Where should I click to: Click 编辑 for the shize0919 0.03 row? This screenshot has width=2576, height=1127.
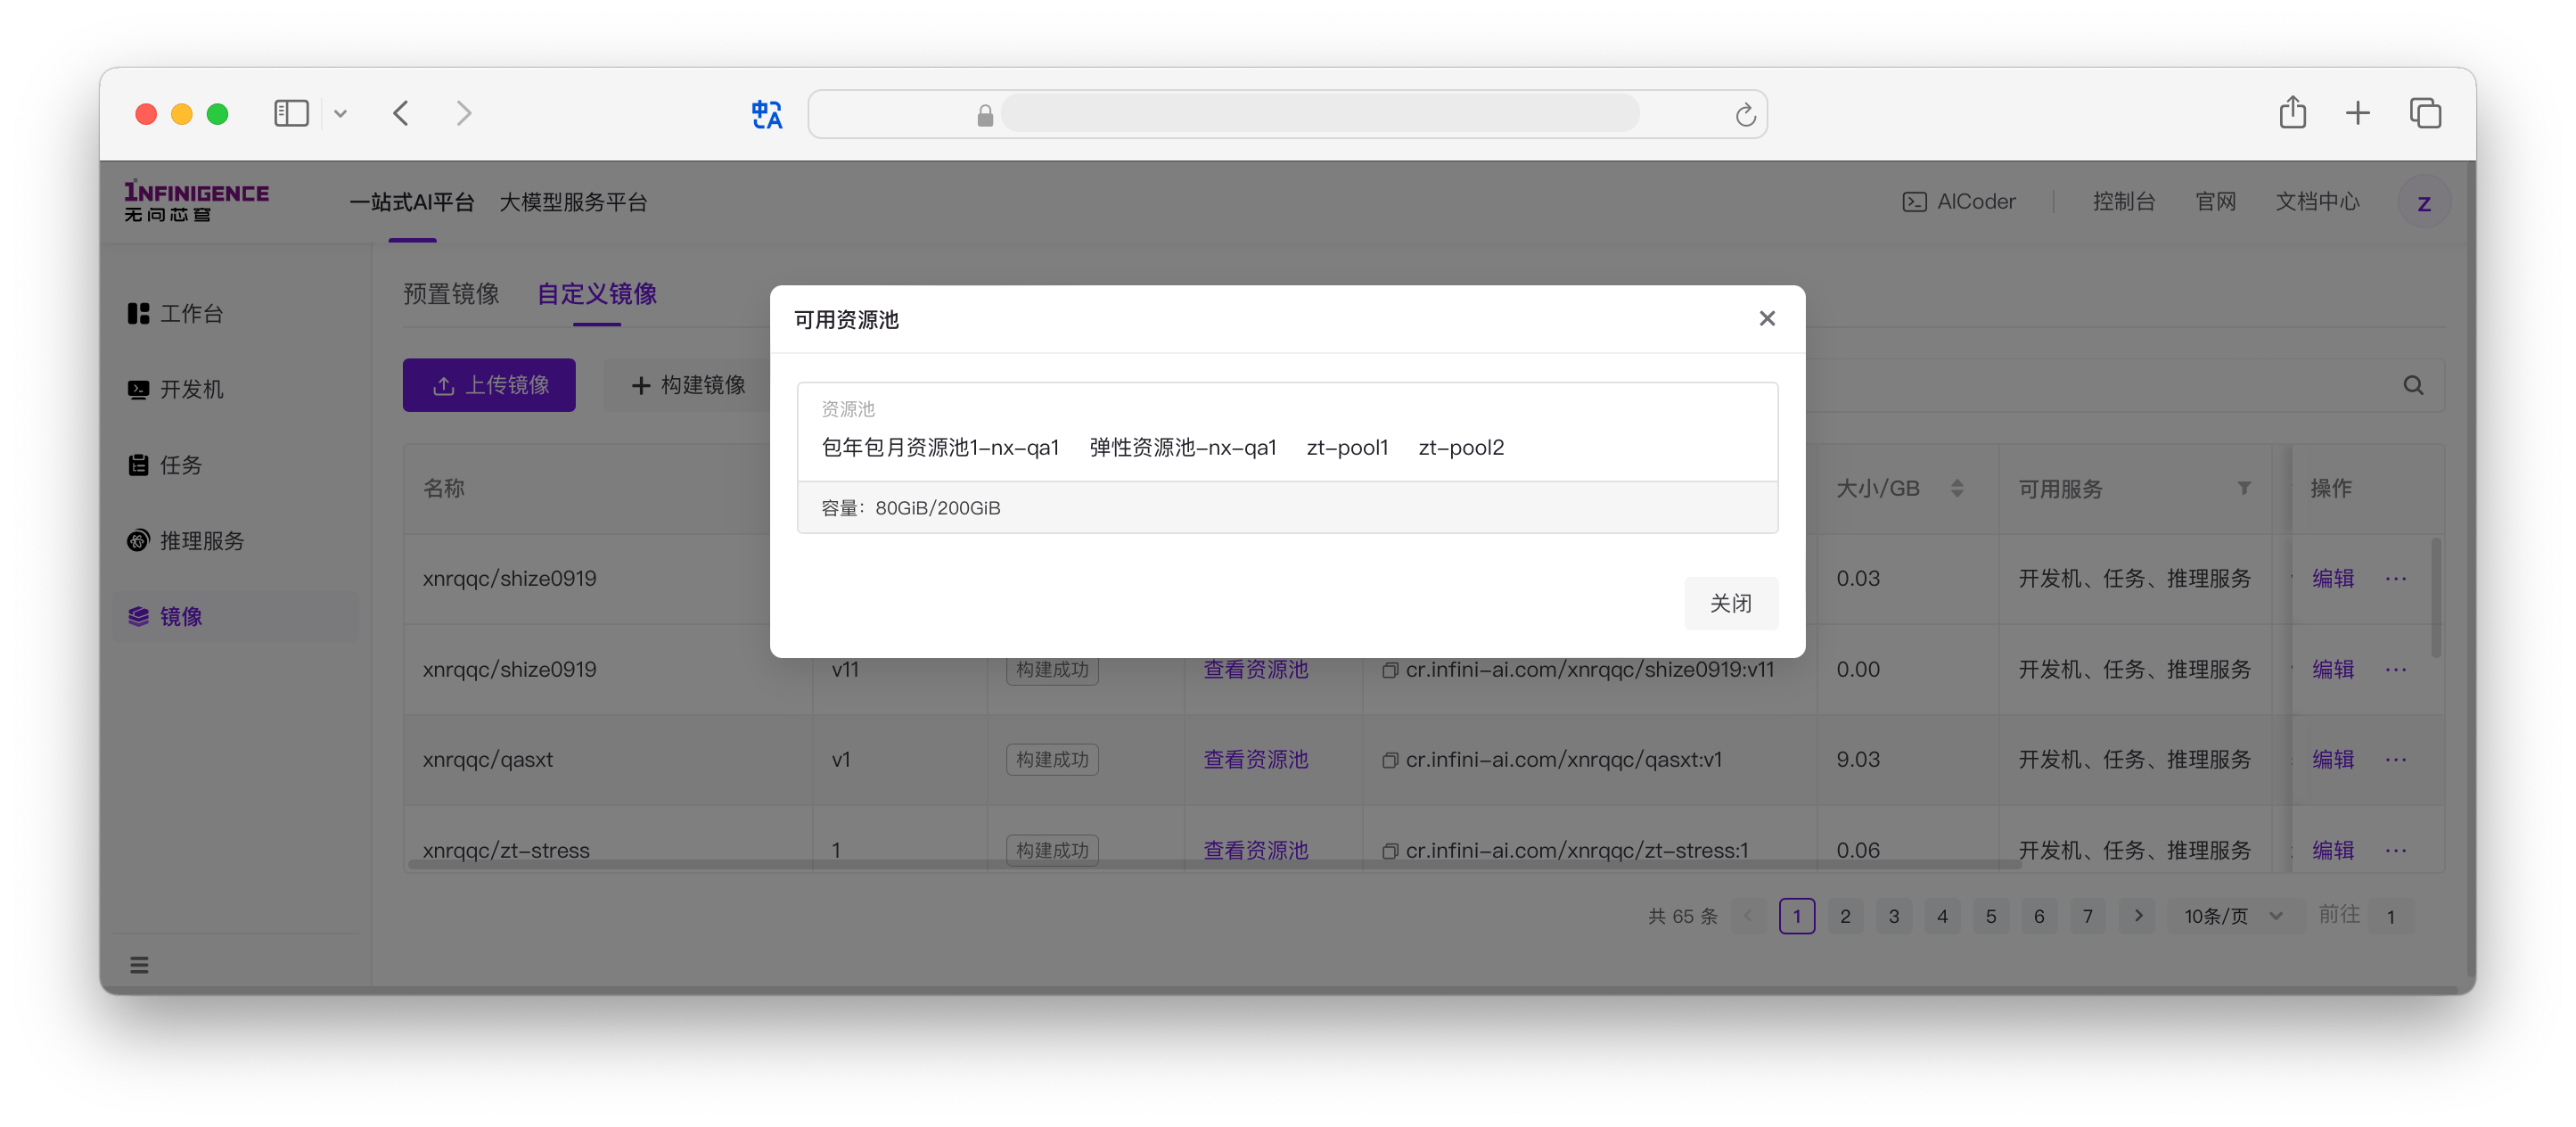click(2333, 578)
